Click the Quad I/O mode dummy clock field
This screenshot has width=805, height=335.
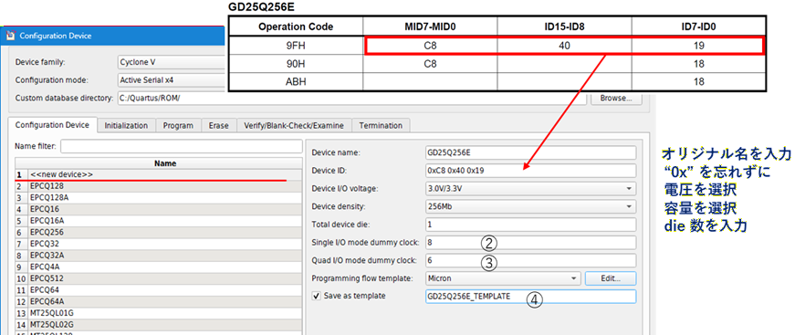[531, 260]
